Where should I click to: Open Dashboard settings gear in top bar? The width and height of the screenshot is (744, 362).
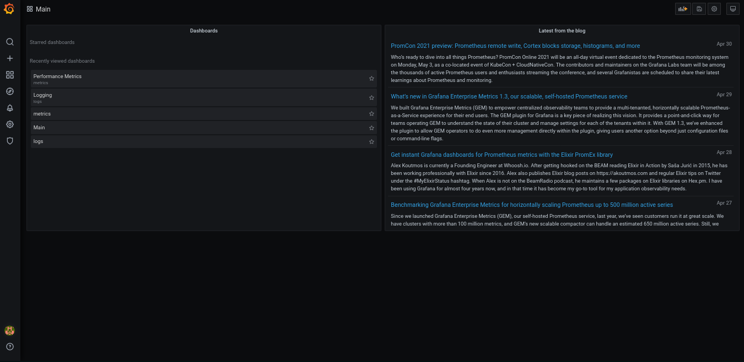(x=714, y=9)
